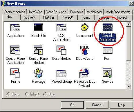This screenshot has height=112, width=134.
Task: Choose the Control Panel Module icon
Action: pos(38,50)
